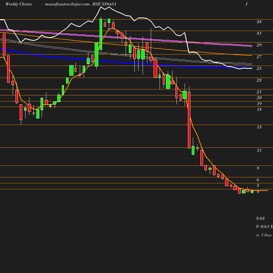Click the price axis label '15'
This screenshot has height=273, width=273.
[x=259, y=127]
